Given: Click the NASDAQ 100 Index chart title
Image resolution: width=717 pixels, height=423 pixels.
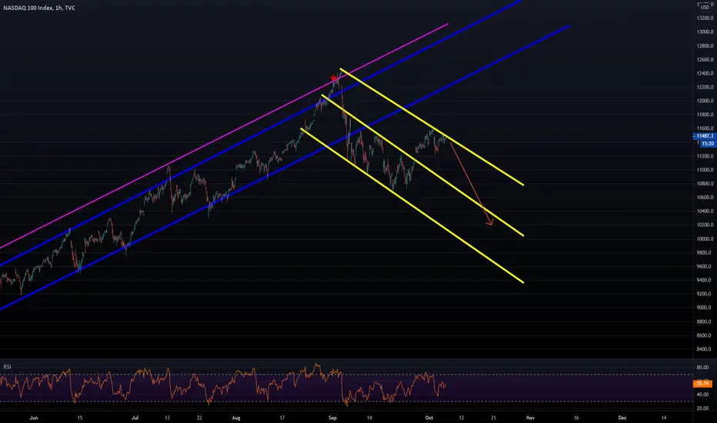Looking at the screenshot, I should point(39,8).
